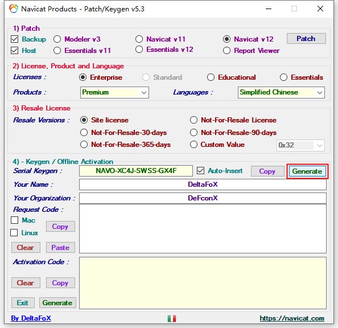The image size is (338, 328).
Task: Select the Navicat v11 radio option
Action: coord(139,39)
